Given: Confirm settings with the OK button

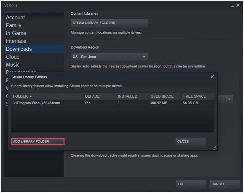Looking at the screenshot, I should click(x=191, y=184).
